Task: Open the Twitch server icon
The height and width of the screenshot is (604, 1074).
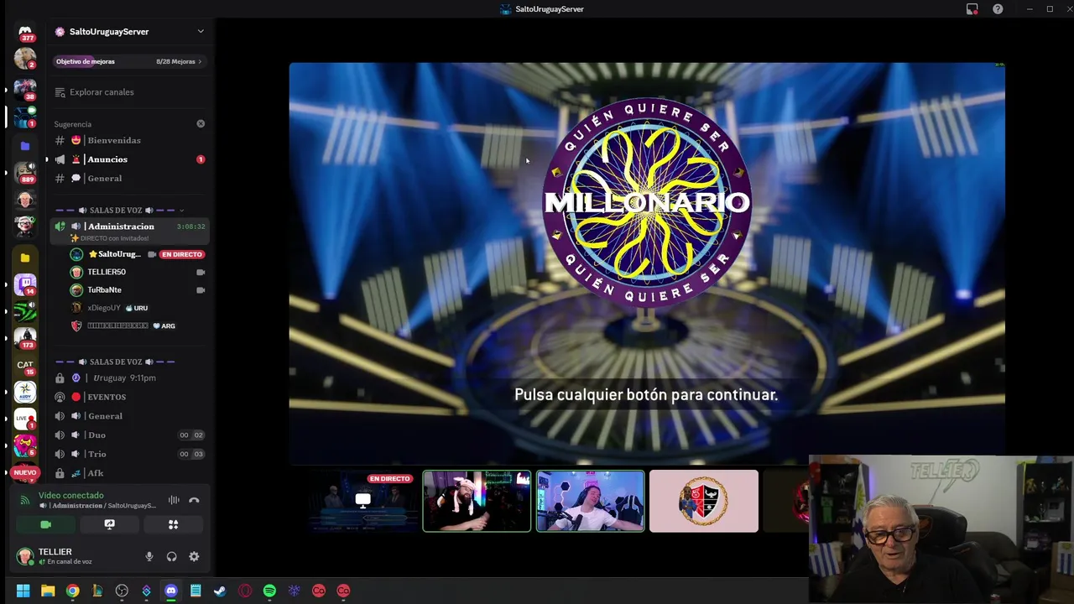Action: (25, 284)
